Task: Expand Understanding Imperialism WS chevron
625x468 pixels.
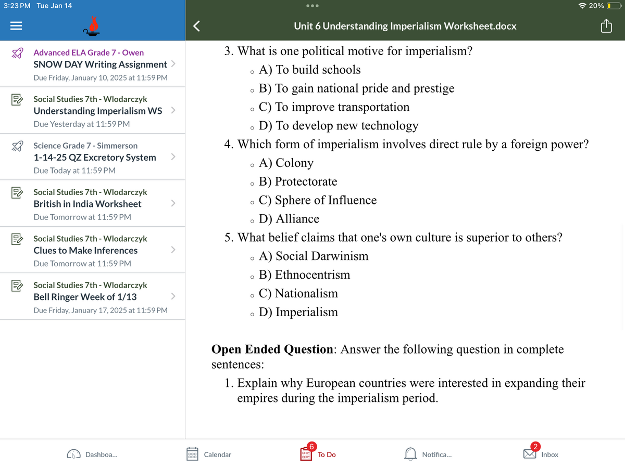Action: click(173, 111)
